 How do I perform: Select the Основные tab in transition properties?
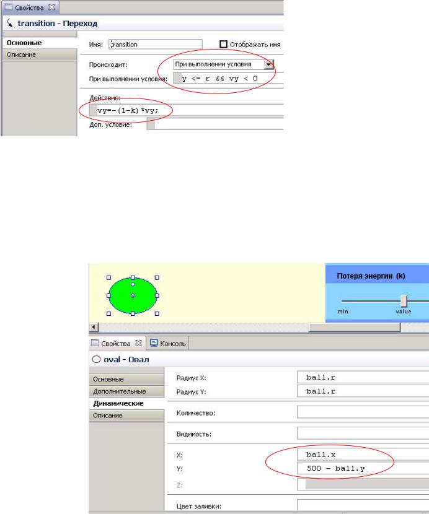click(40, 43)
